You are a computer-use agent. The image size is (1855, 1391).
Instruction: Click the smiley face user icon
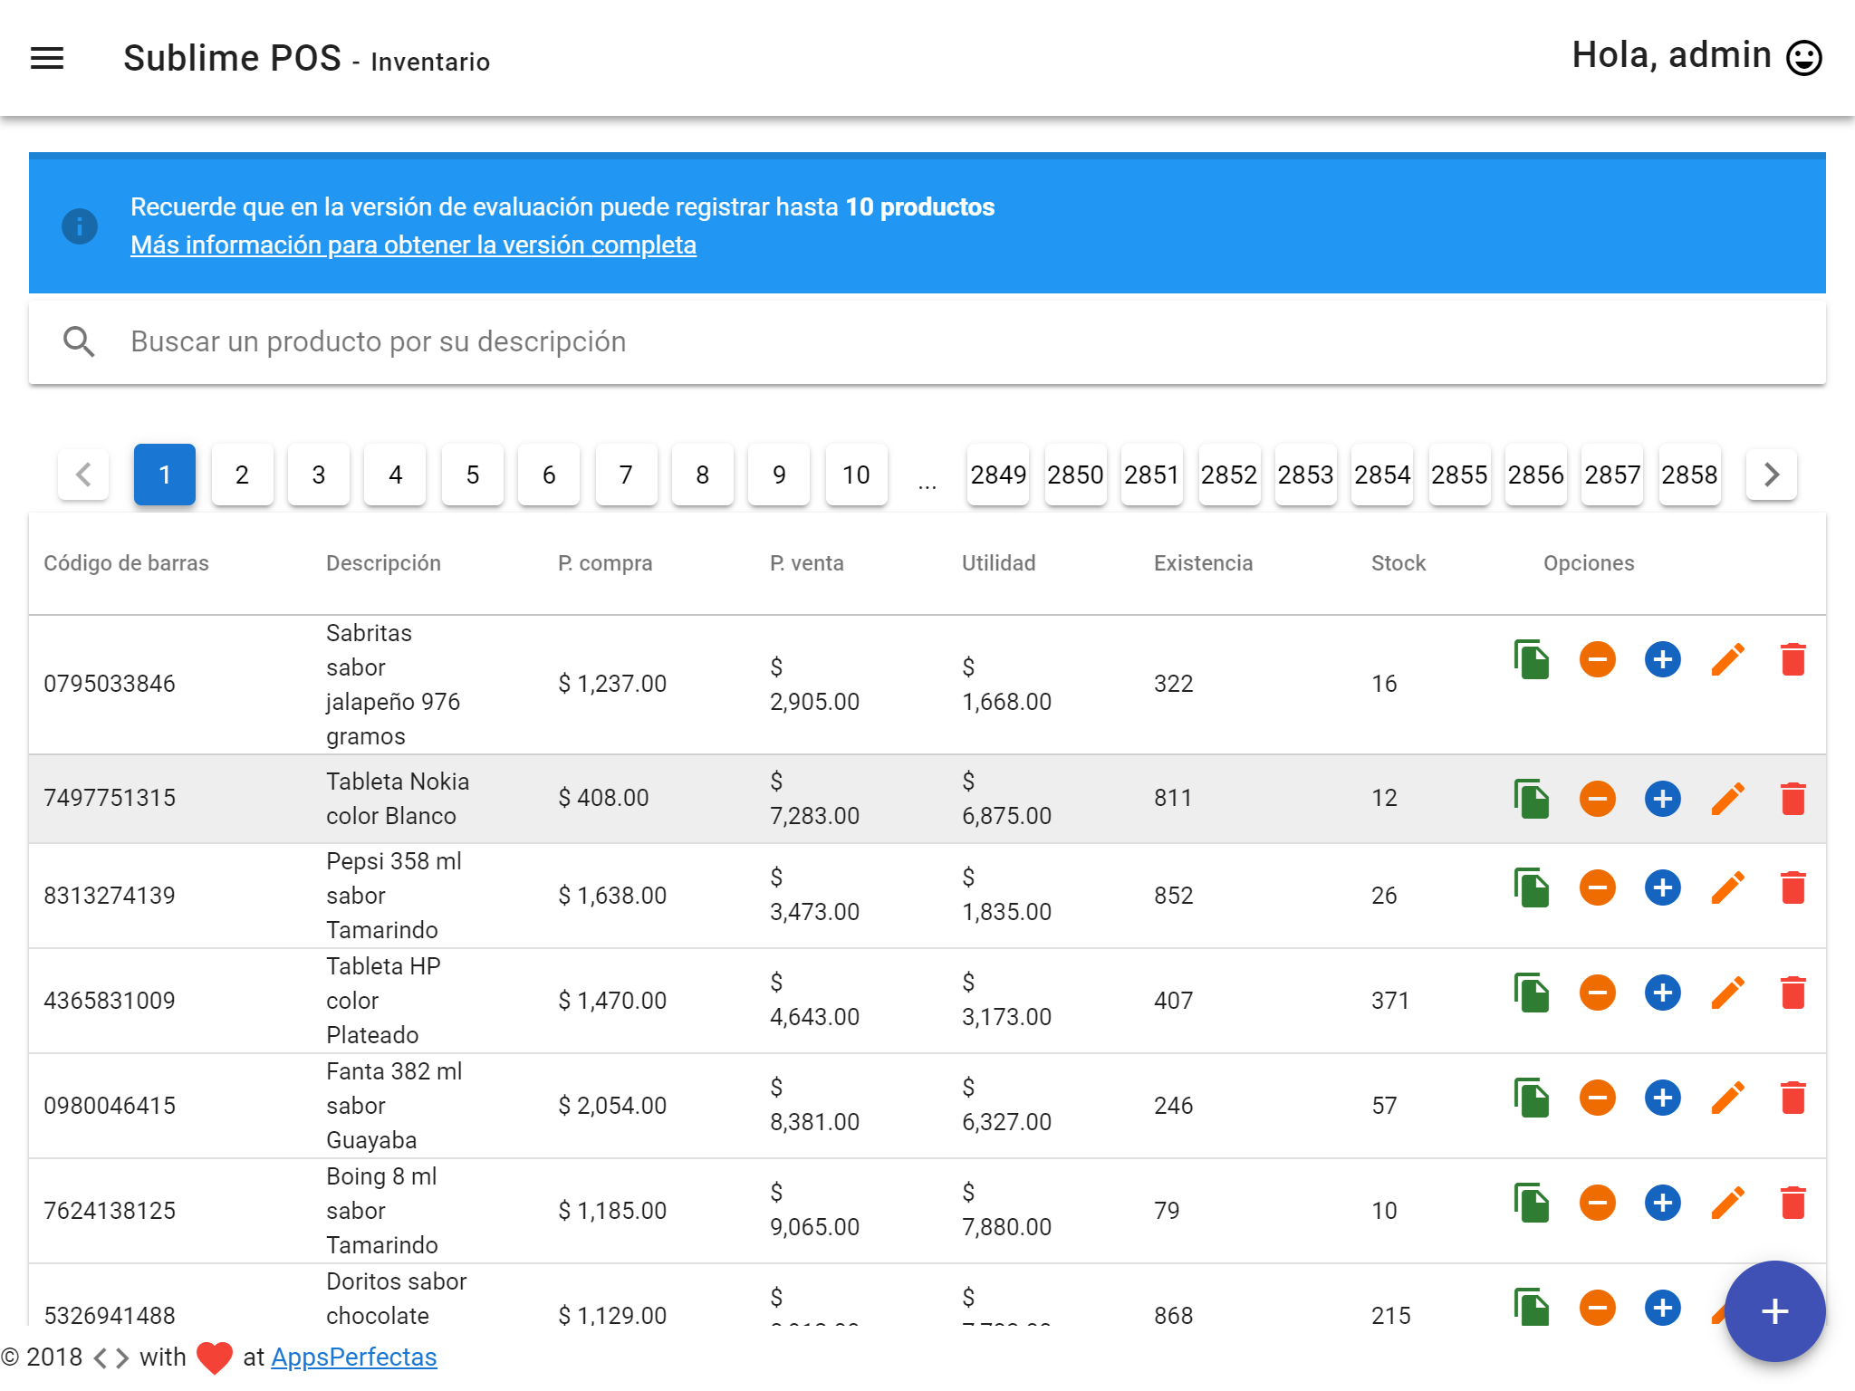(1803, 58)
